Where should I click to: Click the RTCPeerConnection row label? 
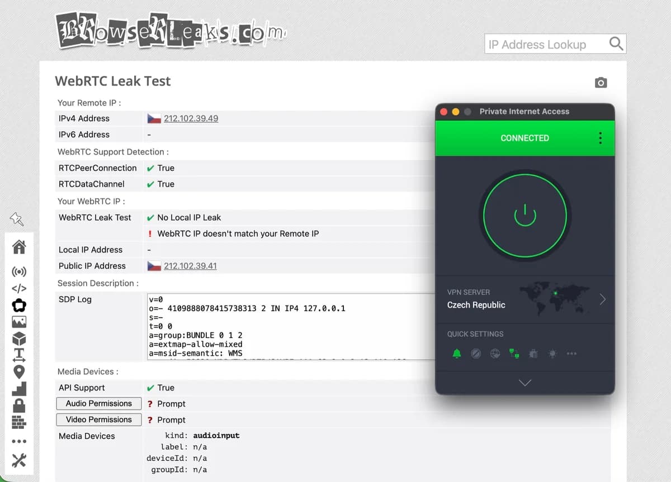98,168
